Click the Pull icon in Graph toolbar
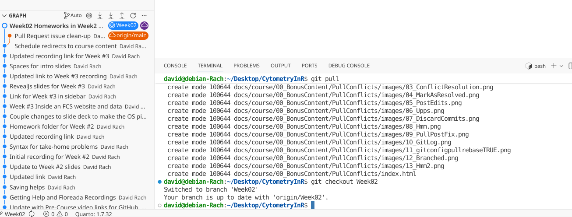The height and width of the screenshot is (217, 572). coord(111,15)
